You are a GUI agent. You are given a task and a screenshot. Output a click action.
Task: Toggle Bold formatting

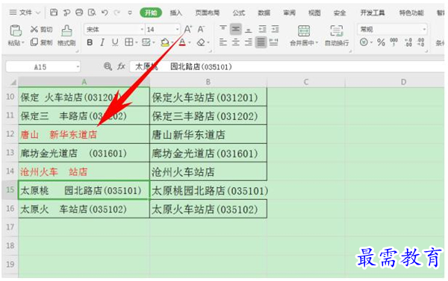[x=90, y=42]
